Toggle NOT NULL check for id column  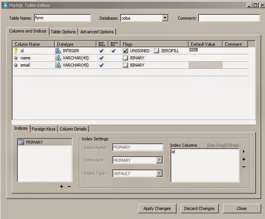coord(101,51)
